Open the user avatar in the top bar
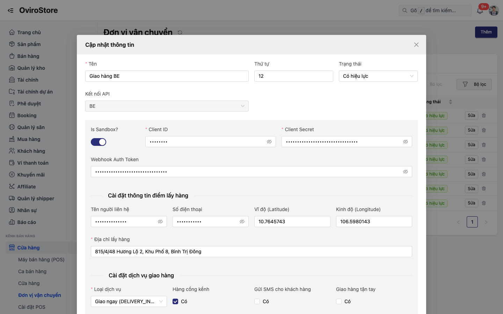The height and width of the screenshot is (314, 503). pyautogui.click(x=494, y=10)
